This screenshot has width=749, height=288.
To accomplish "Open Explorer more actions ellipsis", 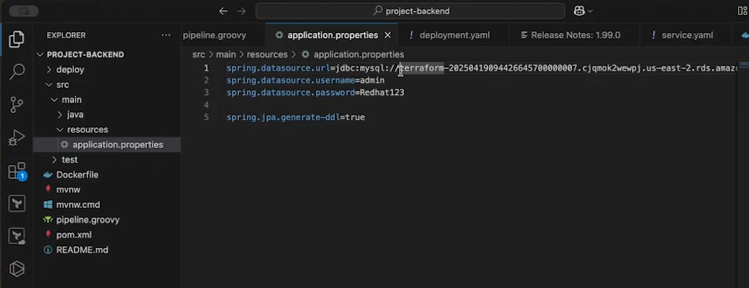I will (166, 35).
